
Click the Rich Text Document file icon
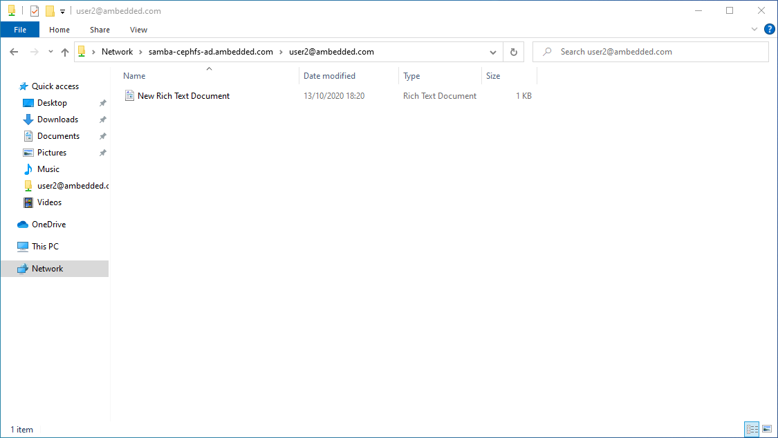129,95
